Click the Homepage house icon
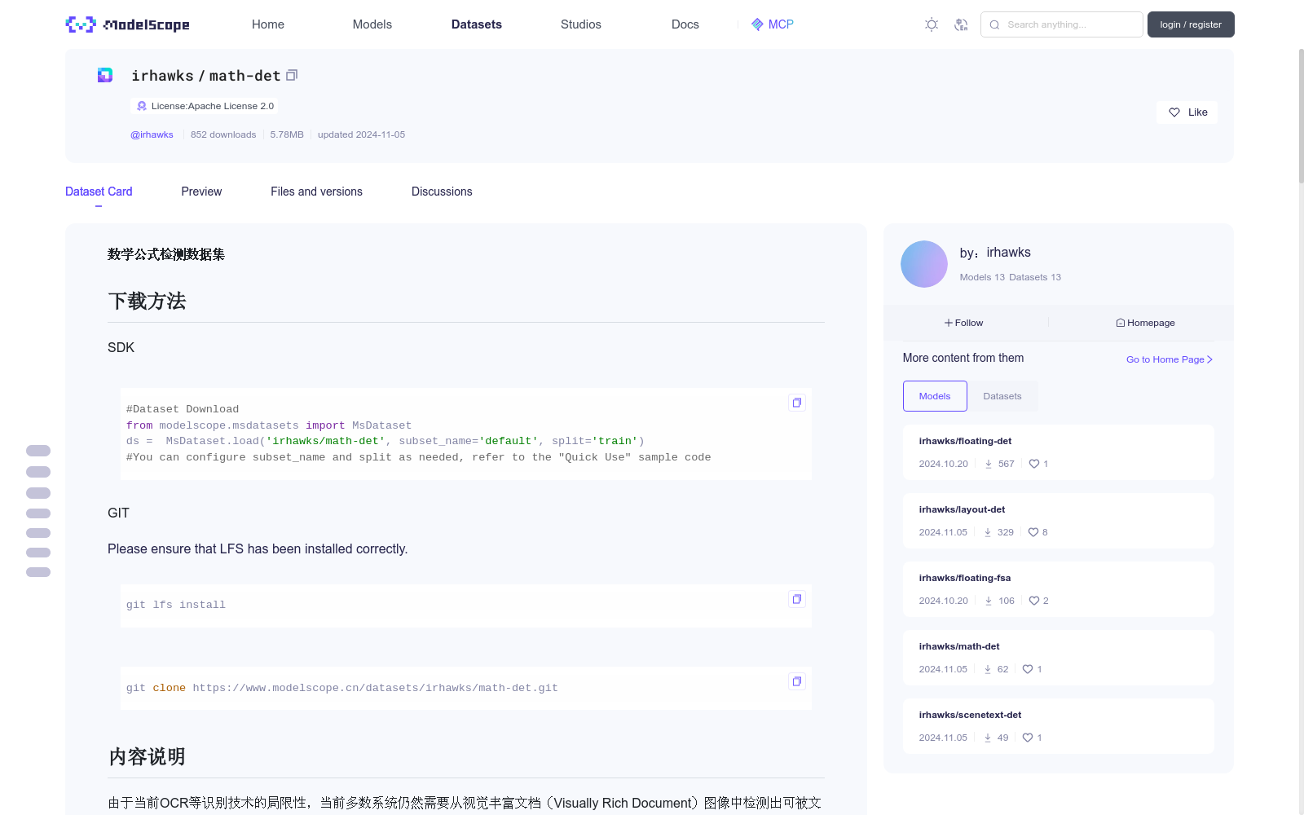This screenshot has width=1304, height=815. click(1121, 323)
